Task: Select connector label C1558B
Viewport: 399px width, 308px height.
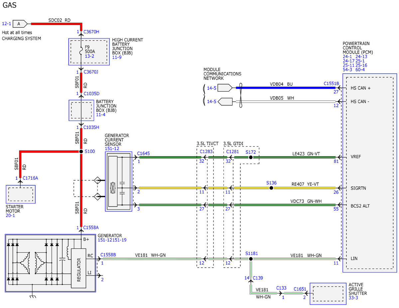Action: 108,255
